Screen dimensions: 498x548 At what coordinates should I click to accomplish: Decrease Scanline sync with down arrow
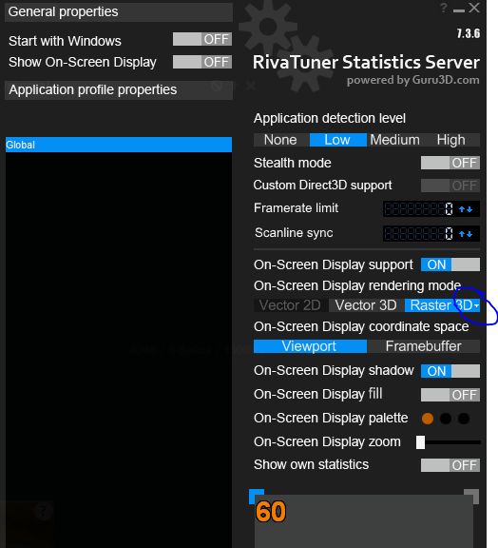coord(469,234)
